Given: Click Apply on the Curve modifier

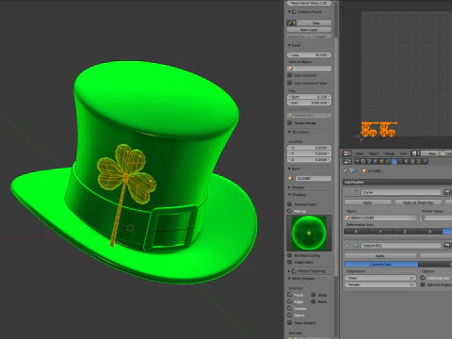Looking at the screenshot, I should tap(368, 202).
